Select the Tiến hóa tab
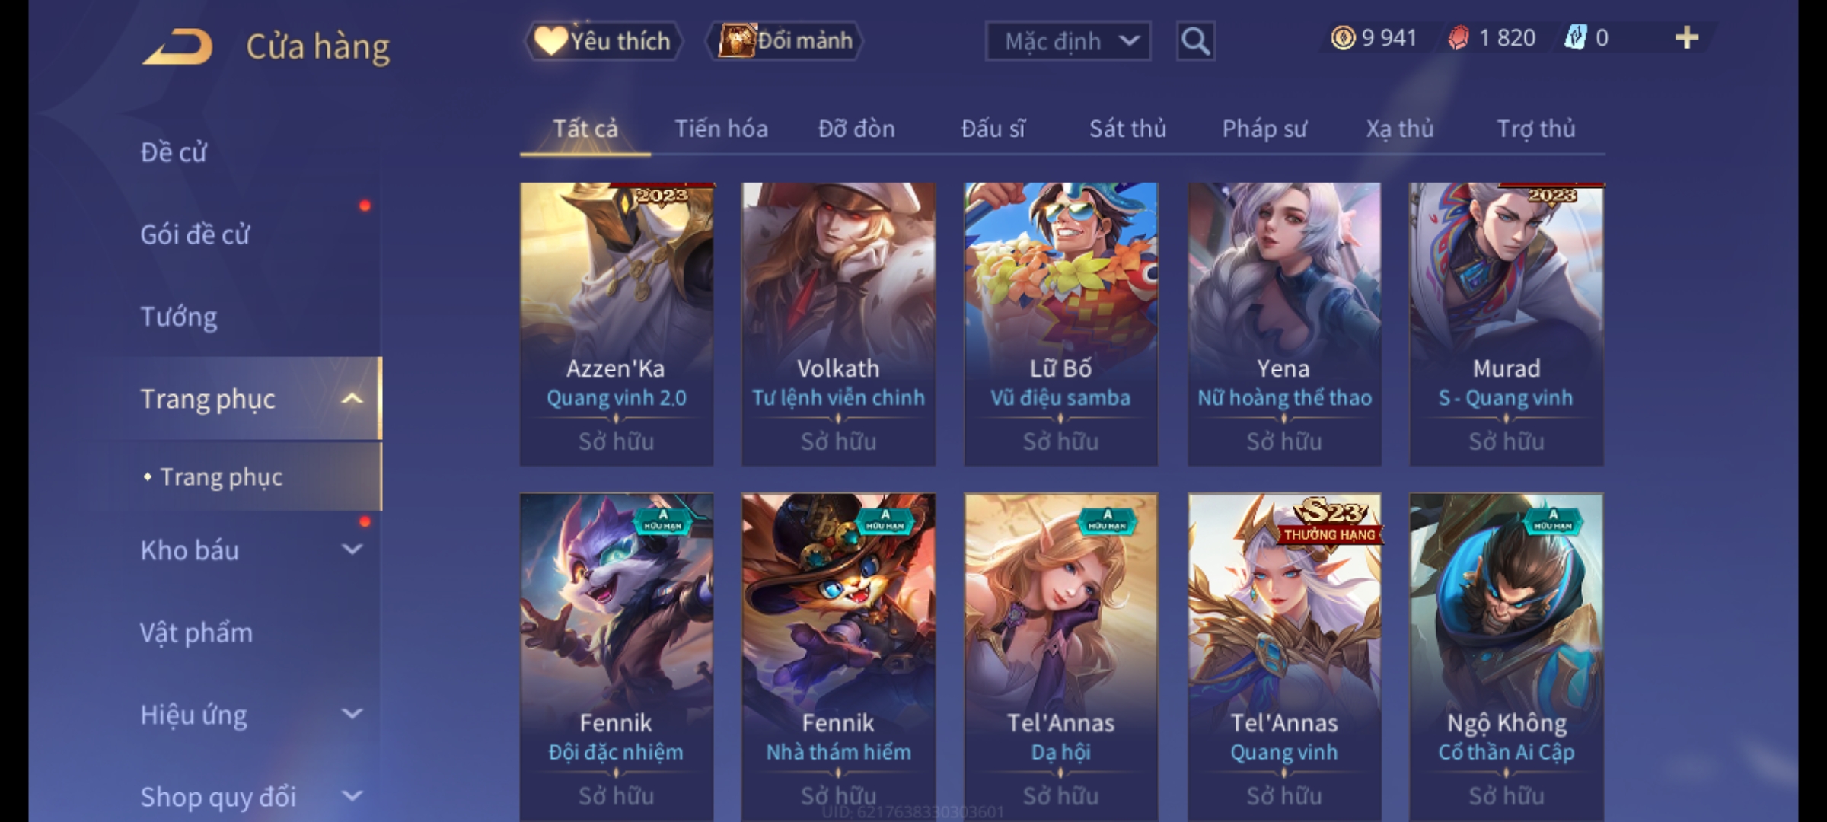The image size is (1827, 822). click(x=721, y=129)
